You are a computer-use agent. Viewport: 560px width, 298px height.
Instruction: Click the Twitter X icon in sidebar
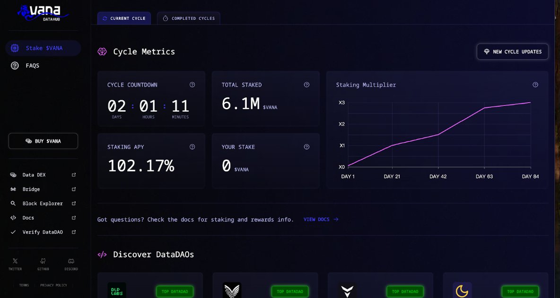[x=15, y=261]
